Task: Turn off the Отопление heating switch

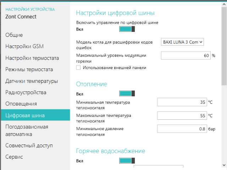Action: [x=127, y=94]
